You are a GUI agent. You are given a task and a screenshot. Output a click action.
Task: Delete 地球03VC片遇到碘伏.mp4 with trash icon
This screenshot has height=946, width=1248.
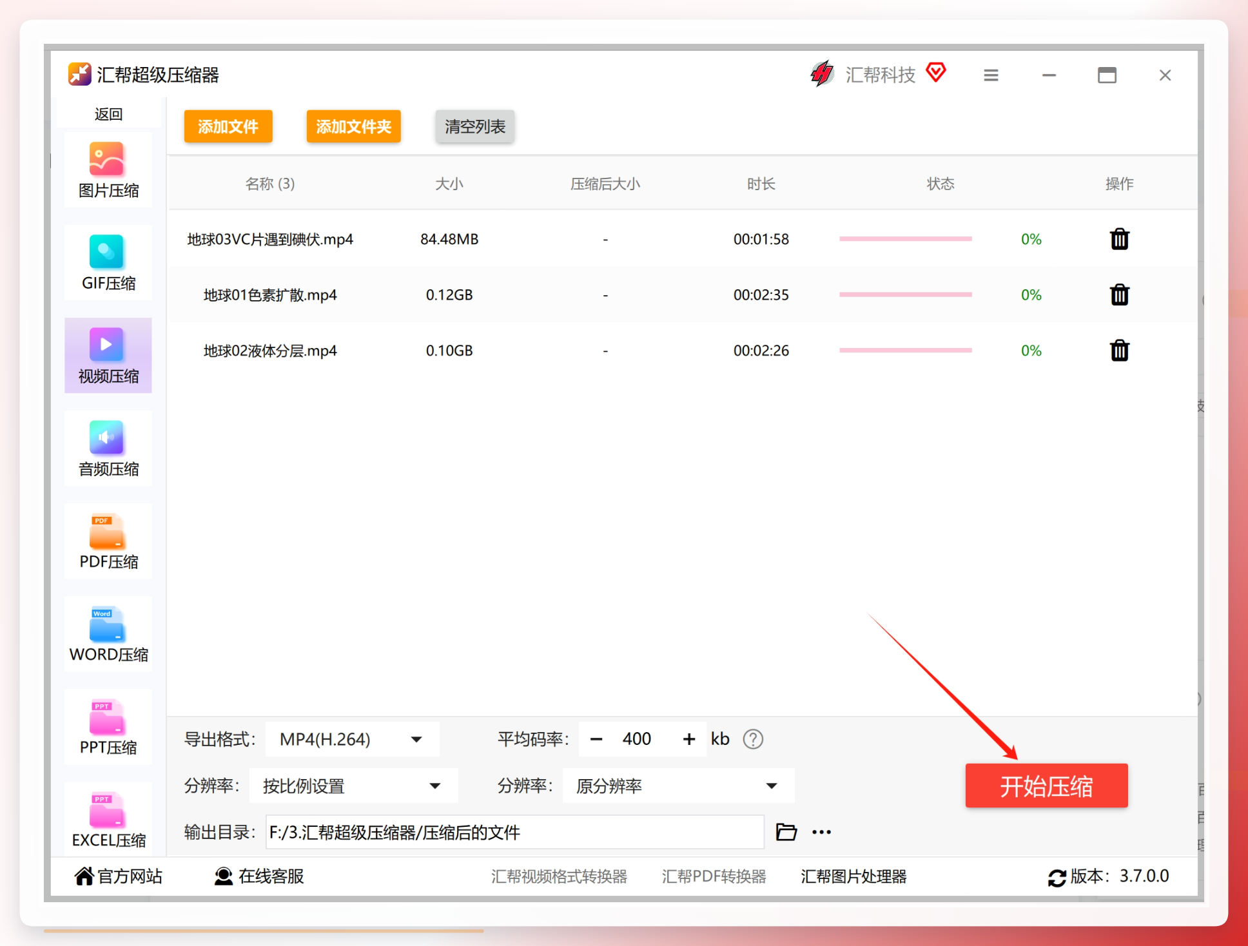click(x=1120, y=239)
